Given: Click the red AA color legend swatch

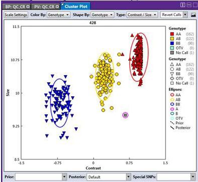Looking at the screenshot, I should pos(172,34).
